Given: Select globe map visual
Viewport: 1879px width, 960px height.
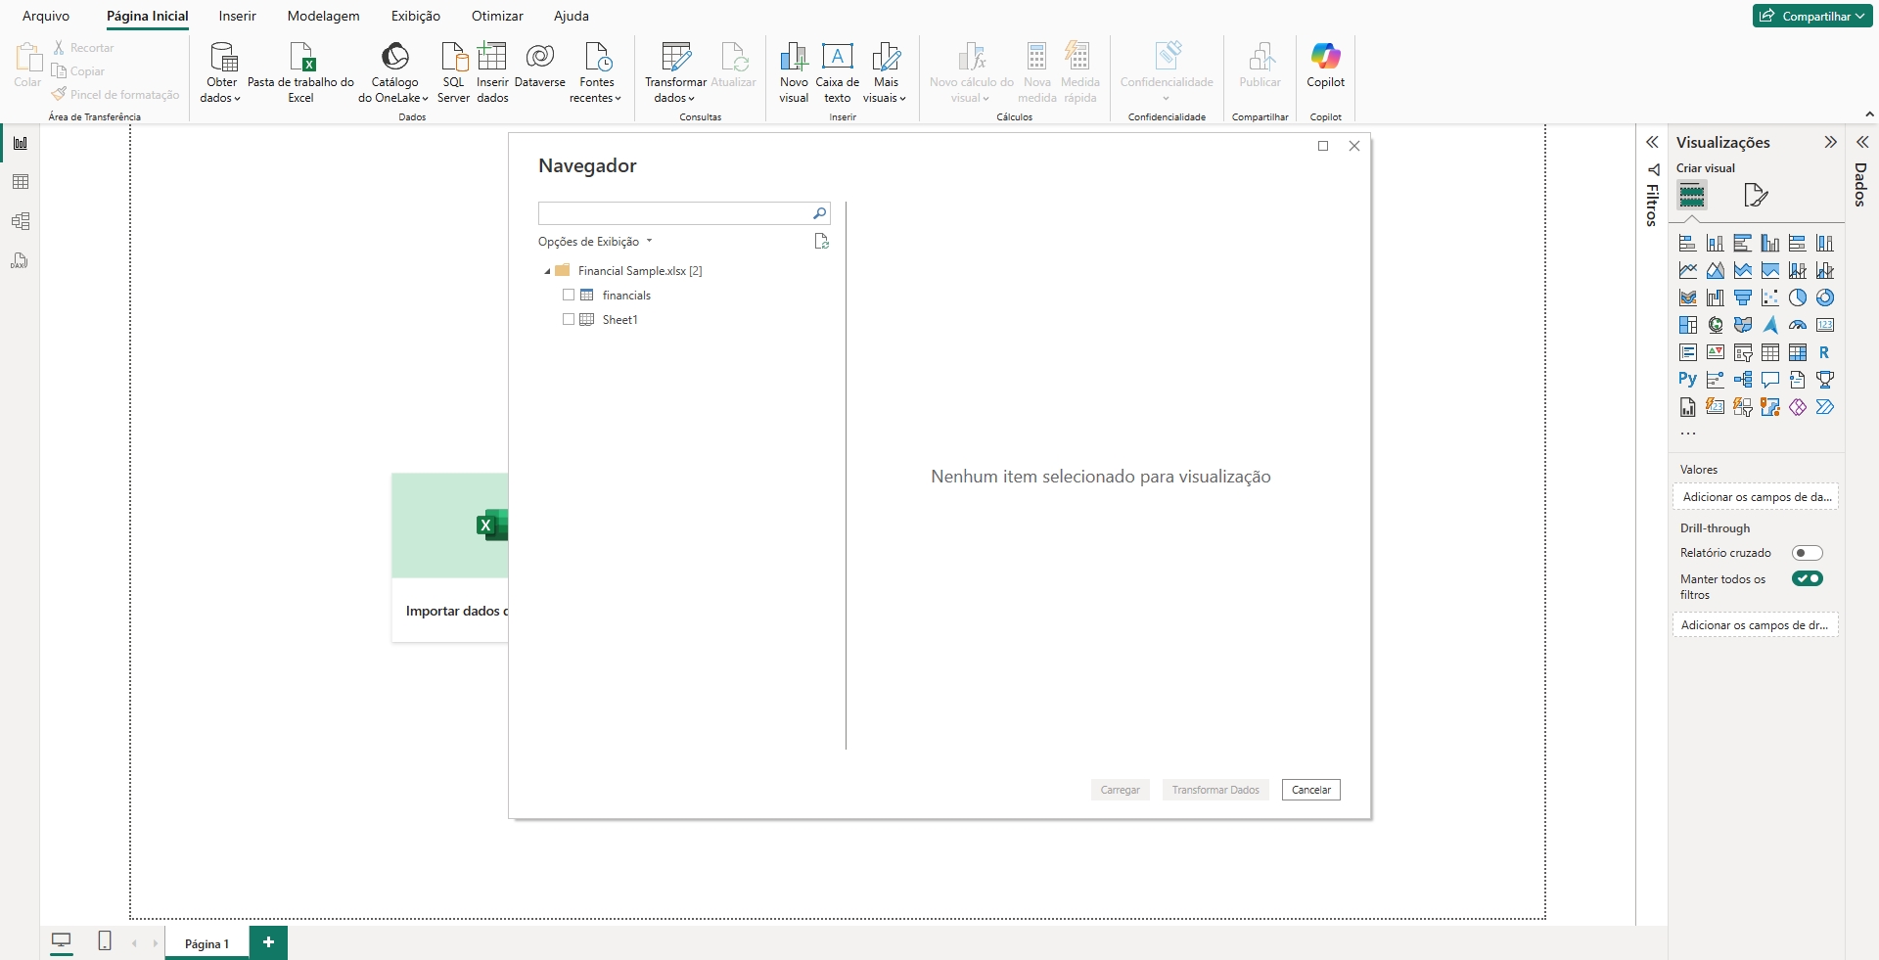Looking at the screenshot, I should coord(1716,326).
